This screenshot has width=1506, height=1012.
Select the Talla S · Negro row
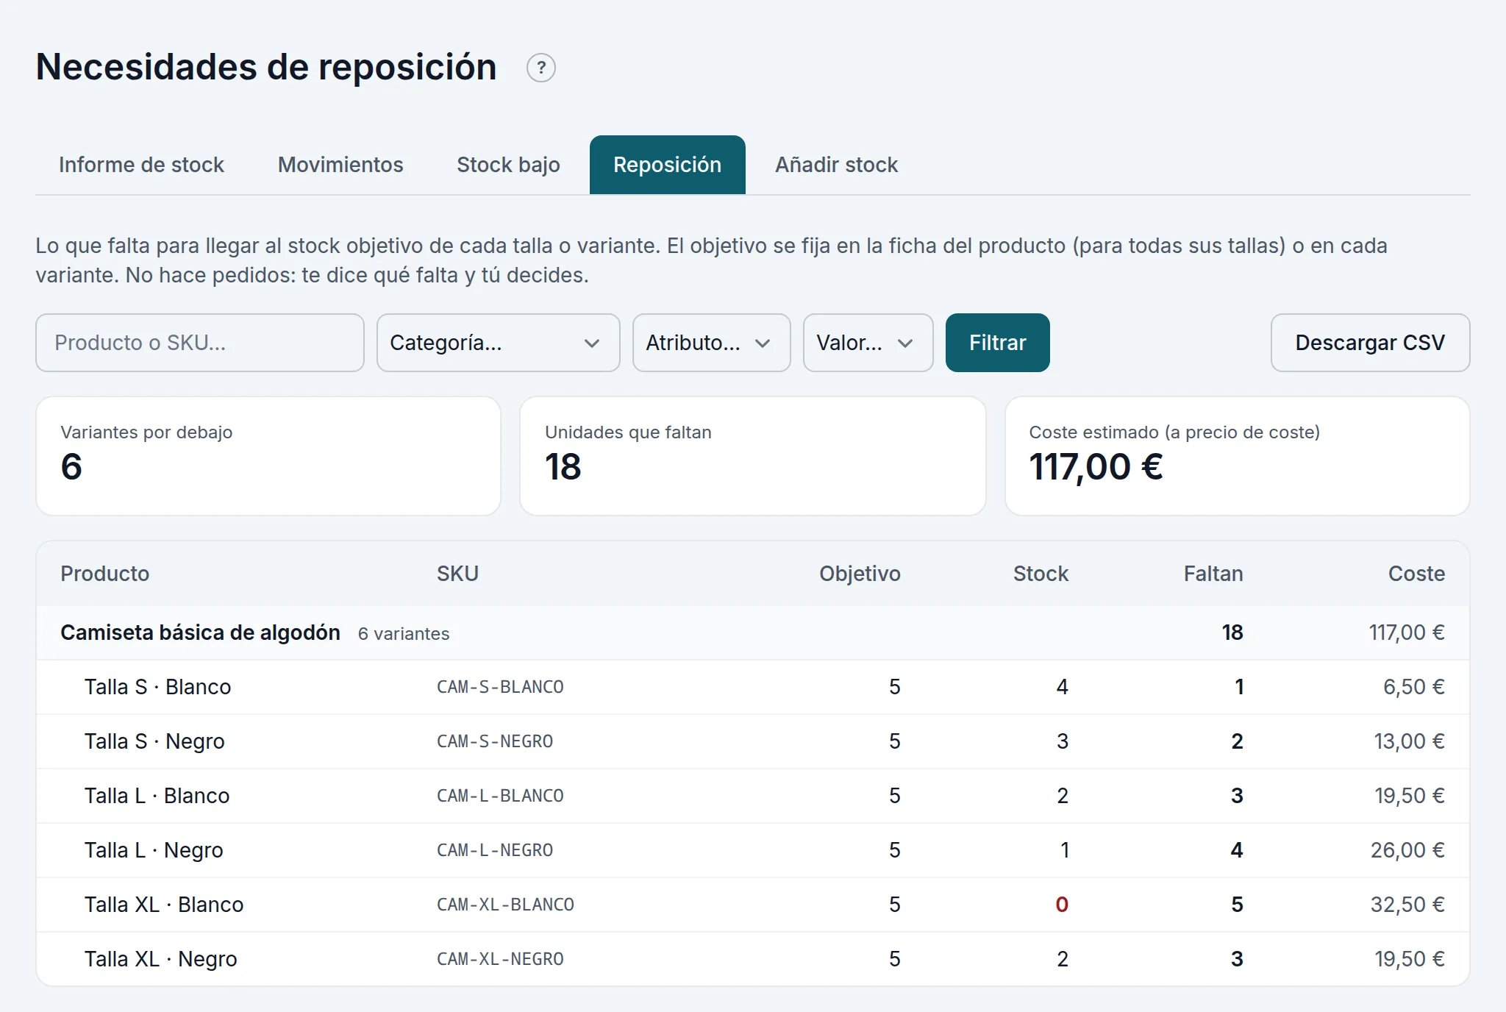pyautogui.click(x=753, y=741)
